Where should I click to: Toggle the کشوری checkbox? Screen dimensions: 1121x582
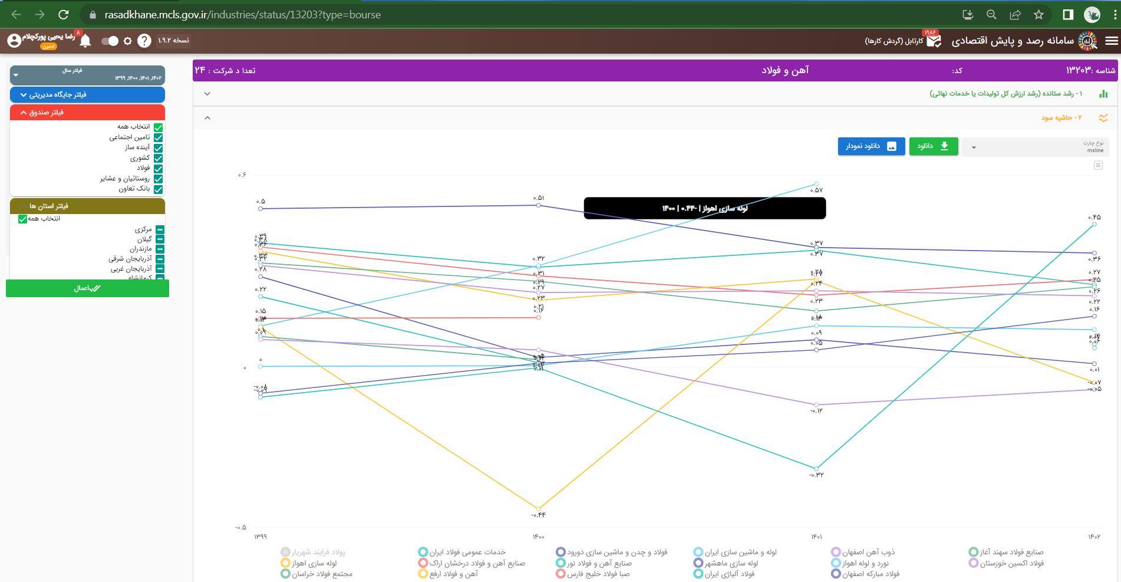click(x=158, y=158)
